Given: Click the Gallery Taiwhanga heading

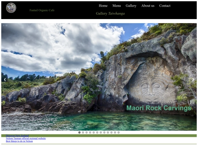Looking at the screenshot, I should 110,14.
